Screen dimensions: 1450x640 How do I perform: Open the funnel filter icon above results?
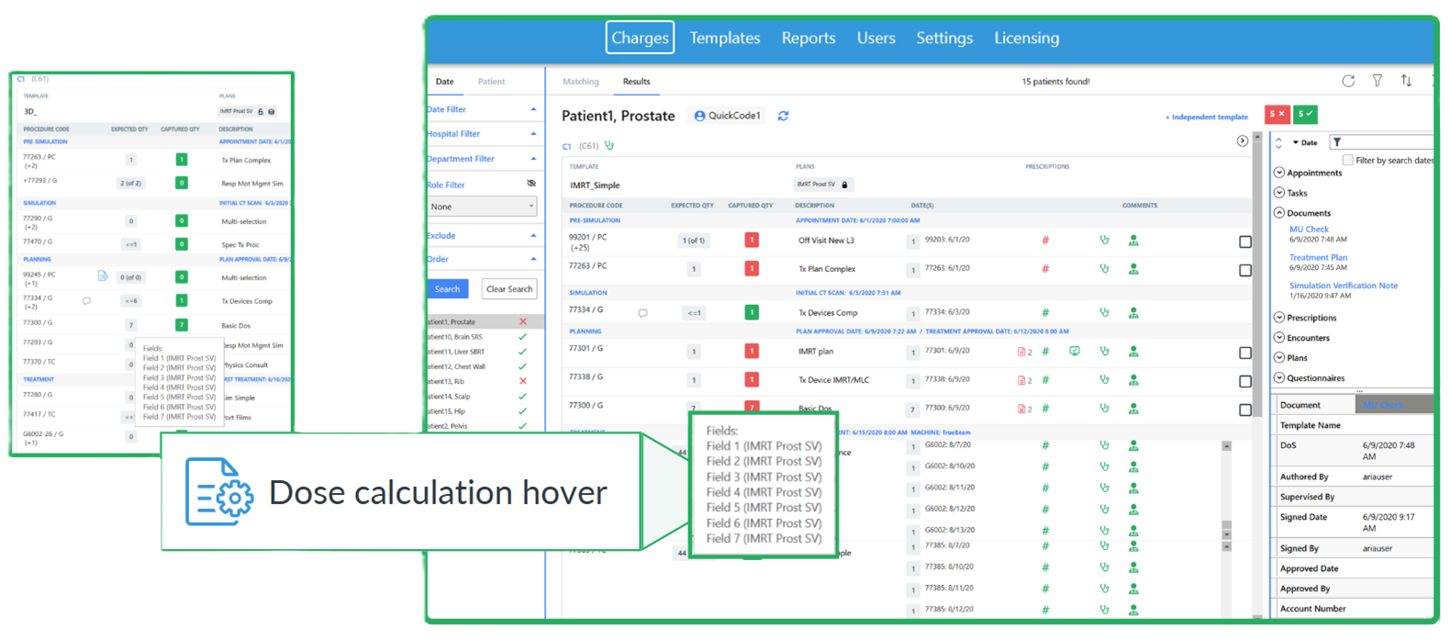(x=1377, y=81)
